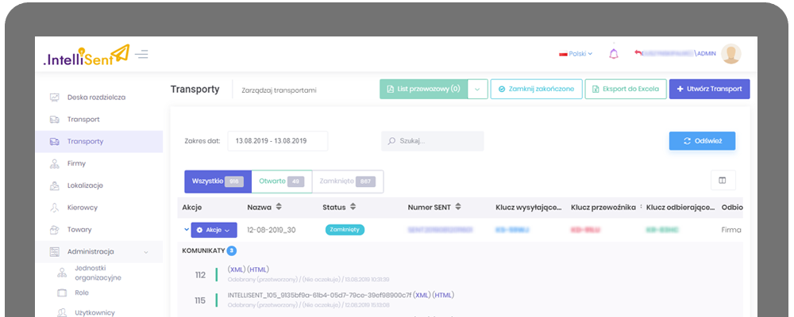794x317 pixels.
Task: Click the hamburger menu toggle icon
Action: point(141,54)
